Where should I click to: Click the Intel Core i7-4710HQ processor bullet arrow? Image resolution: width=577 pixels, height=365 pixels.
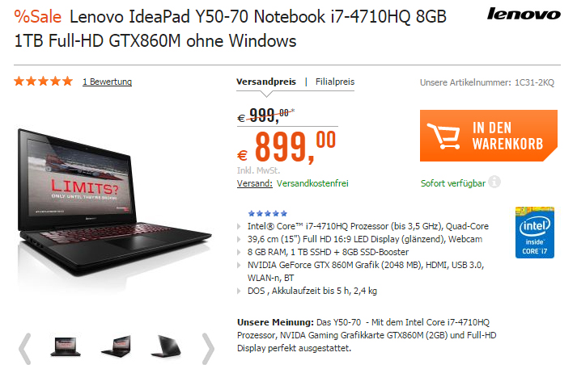(240, 227)
